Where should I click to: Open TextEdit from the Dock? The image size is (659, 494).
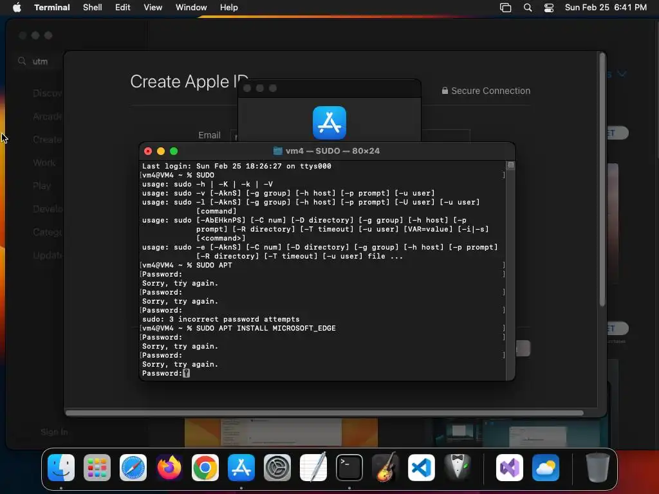coord(313,468)
